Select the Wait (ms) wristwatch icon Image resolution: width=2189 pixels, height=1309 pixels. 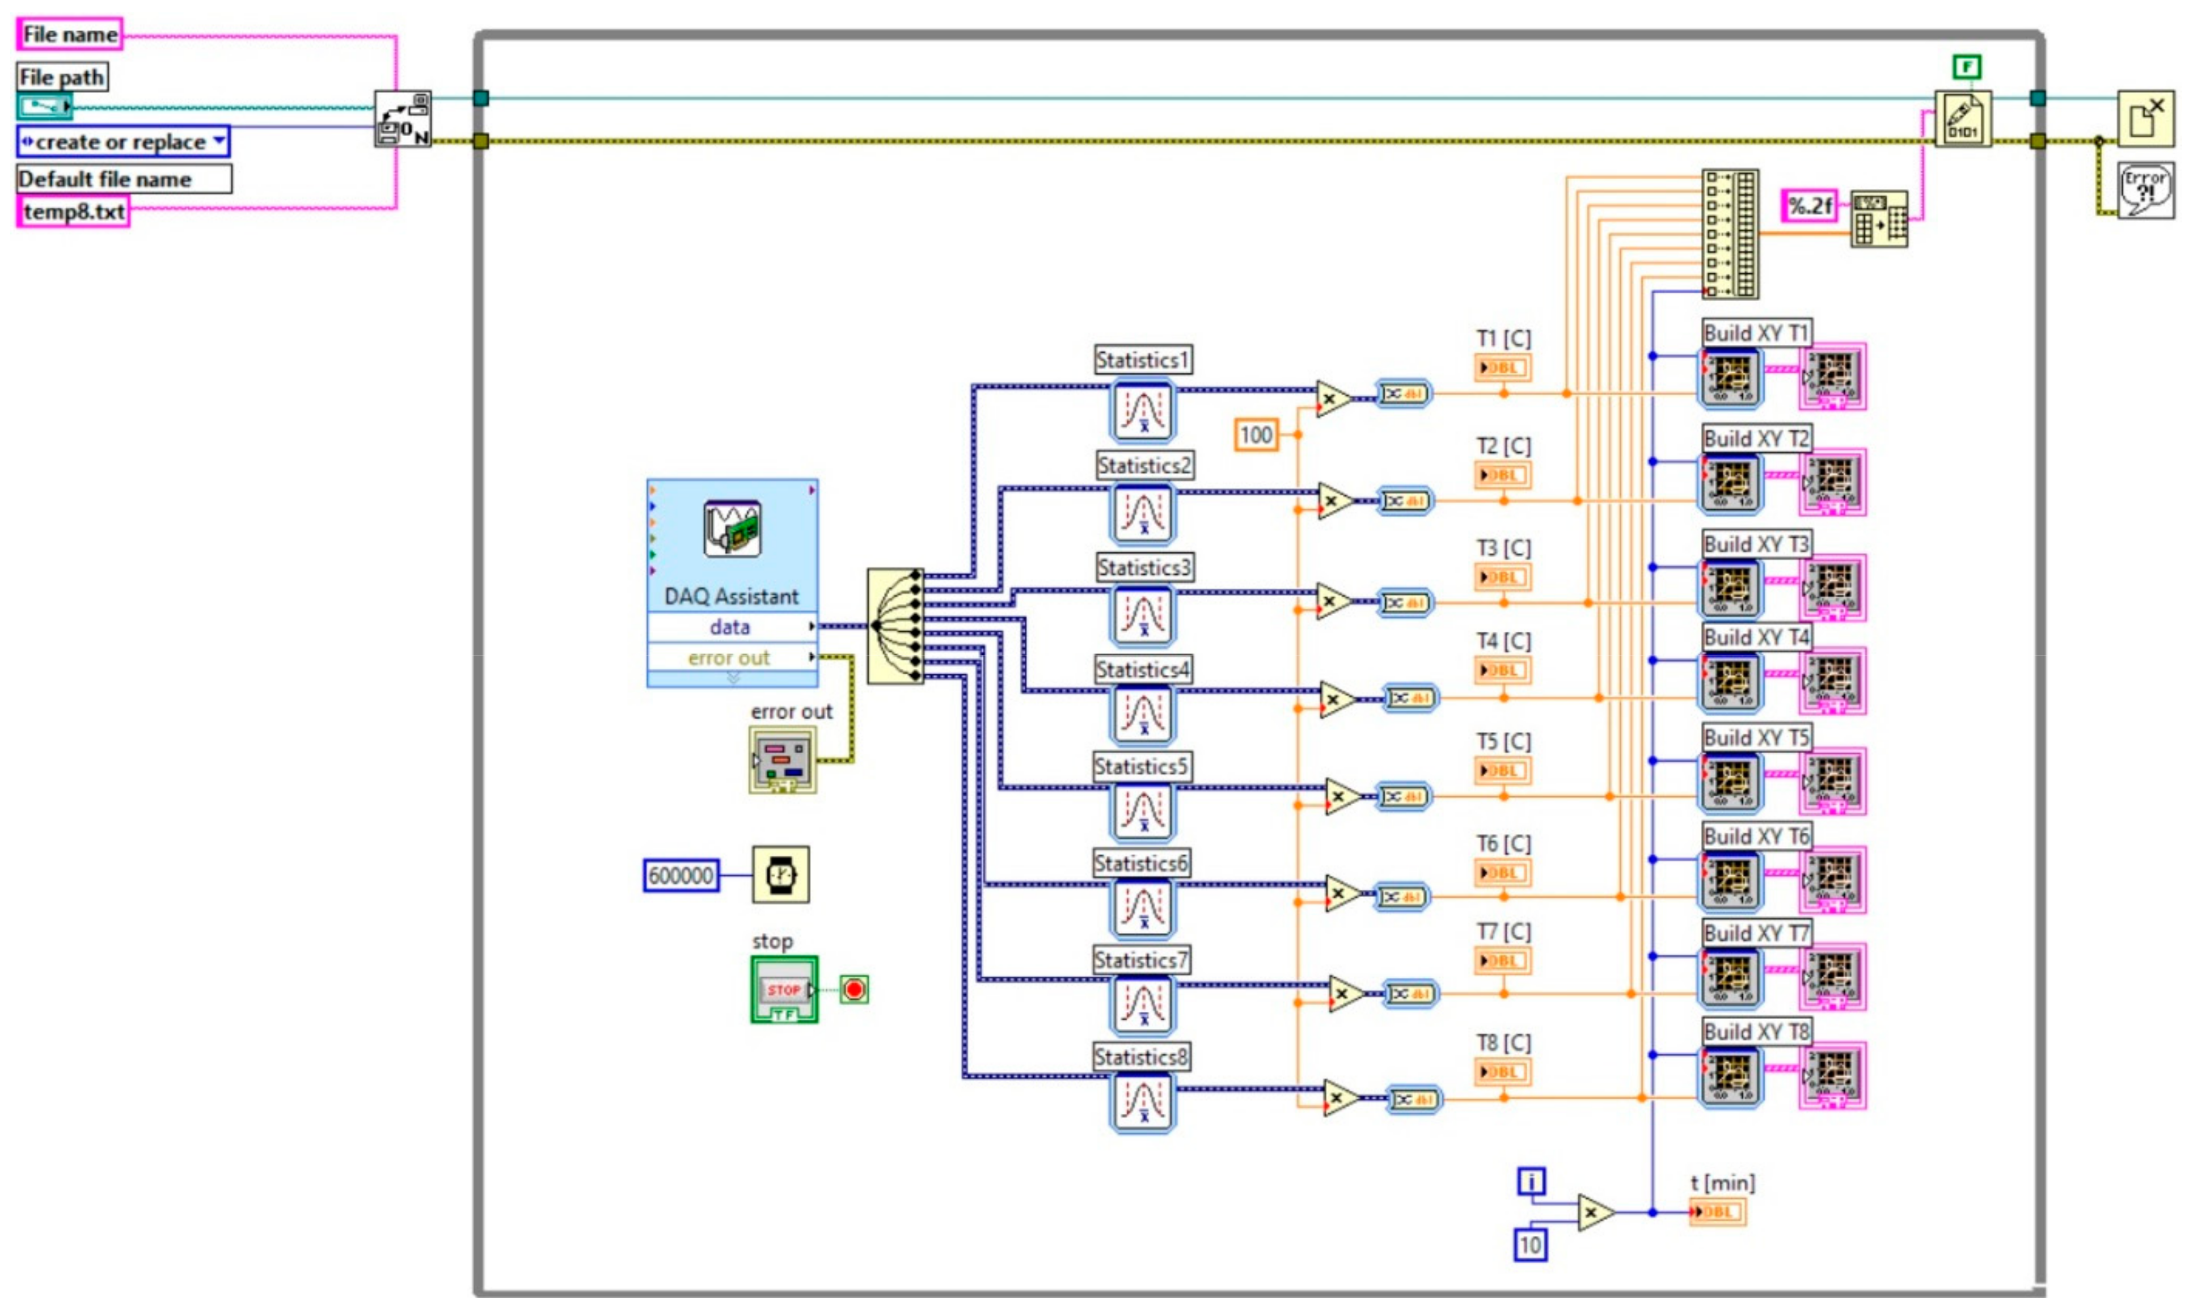click(x=780, y=875)
